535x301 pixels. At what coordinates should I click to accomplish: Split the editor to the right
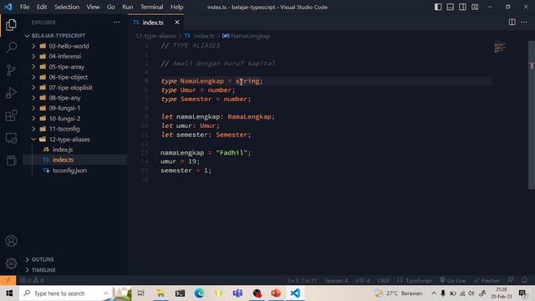point(512,23)
